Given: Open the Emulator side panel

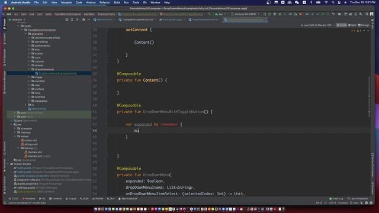Looking at the screenshot, I should tap(372, 188).
